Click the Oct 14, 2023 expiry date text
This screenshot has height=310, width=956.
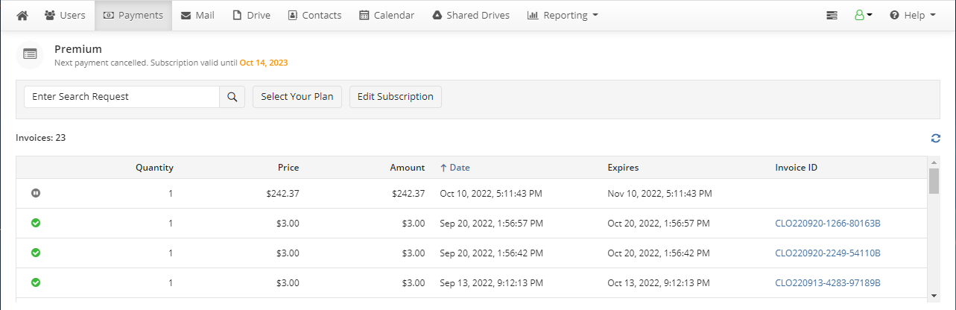pyautogui.click(x=264, y=63)
